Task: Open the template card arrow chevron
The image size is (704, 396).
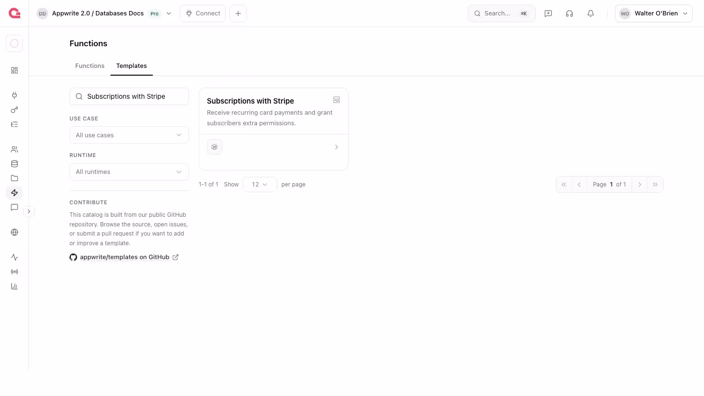Action: [337, 147]
